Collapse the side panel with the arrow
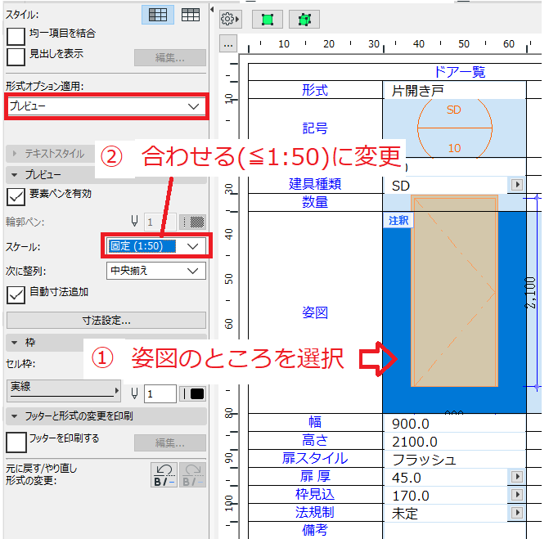 point(212,10)
